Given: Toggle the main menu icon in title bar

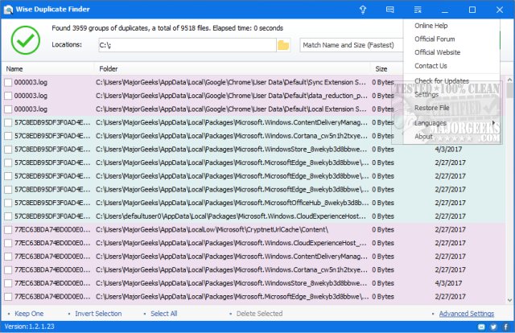Looking at the screenshot, I should tap(418, 10).
